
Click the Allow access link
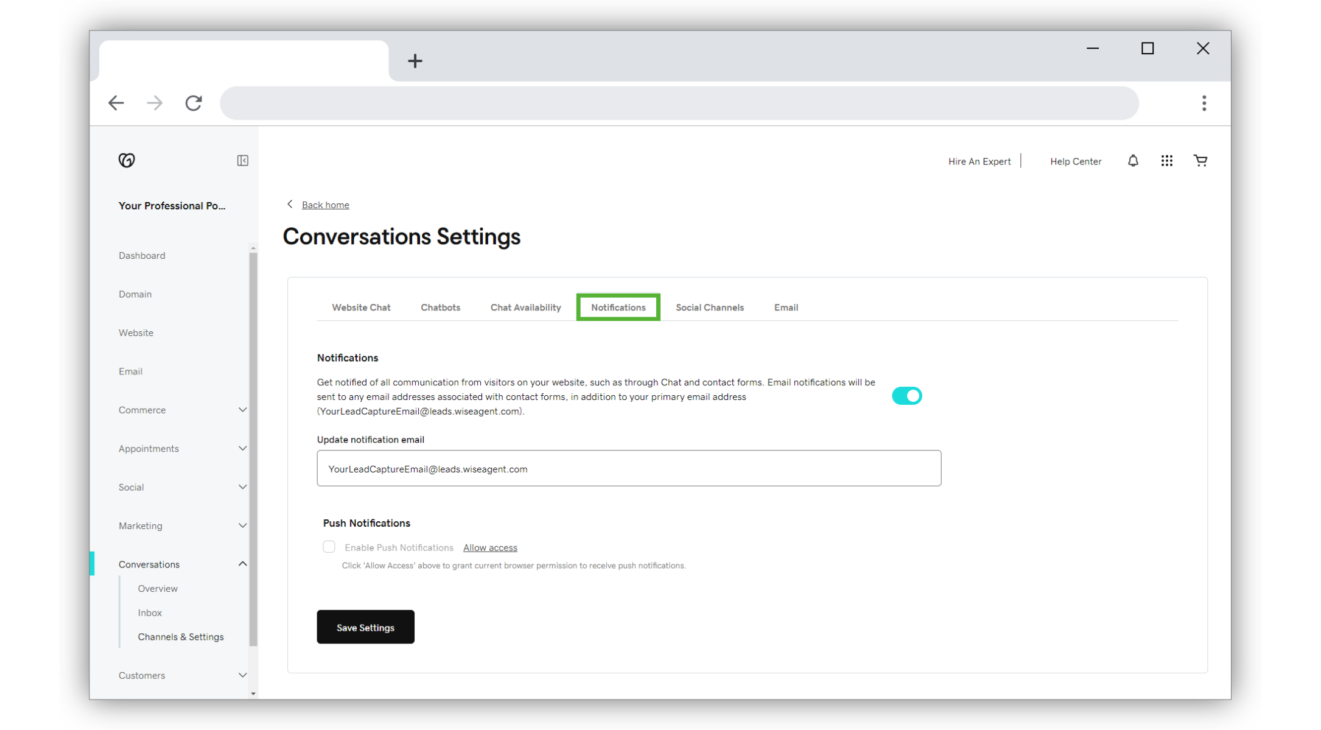tap(490, 548)
